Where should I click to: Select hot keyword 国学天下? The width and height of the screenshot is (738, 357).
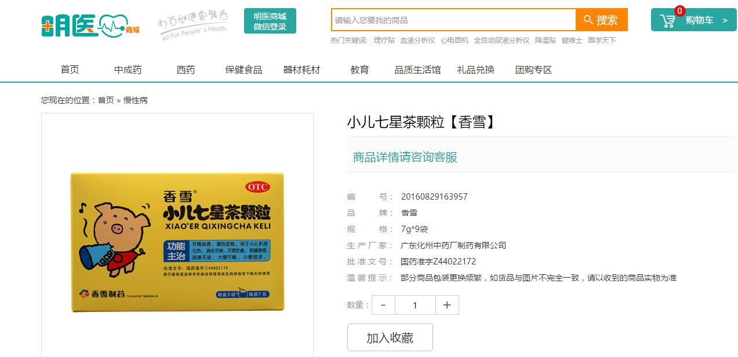point(602,41)
